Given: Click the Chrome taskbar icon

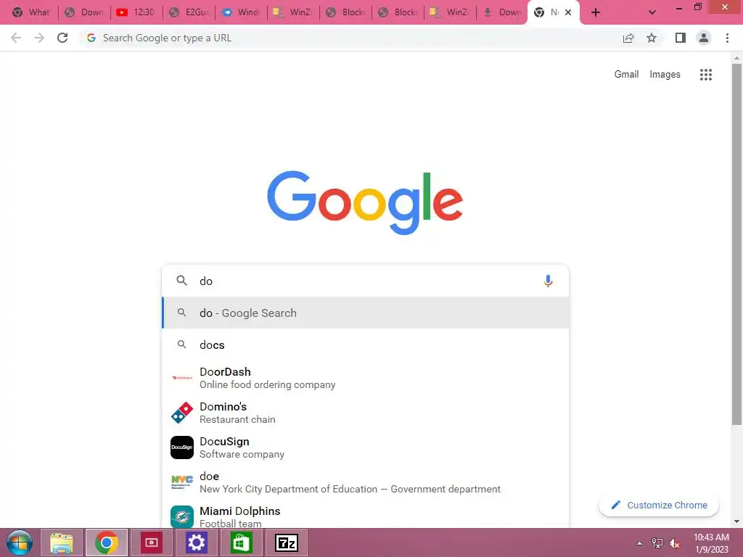Looking at the screenshot, I should tap(107, 542).
